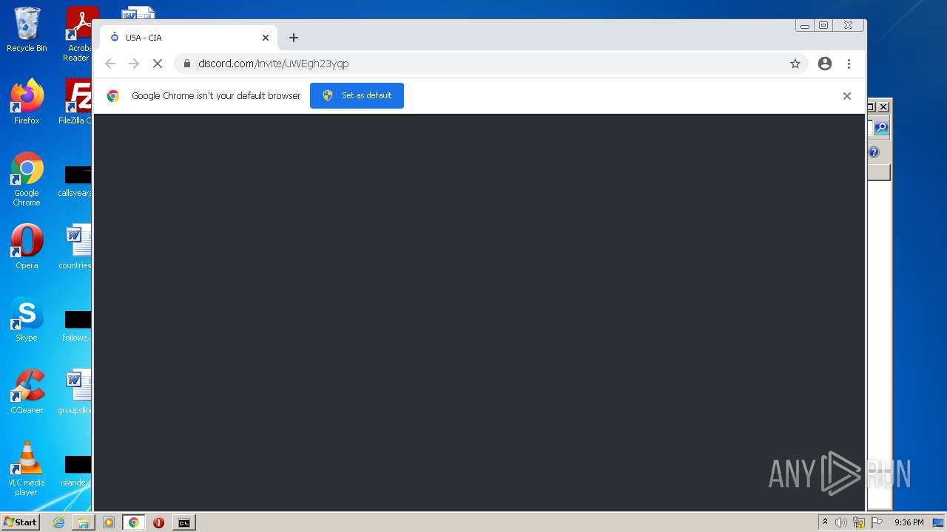The image size is (947, 532).
Task: Open Acrobat Reader desktop shortcut
Action: (x=78, y=34)
